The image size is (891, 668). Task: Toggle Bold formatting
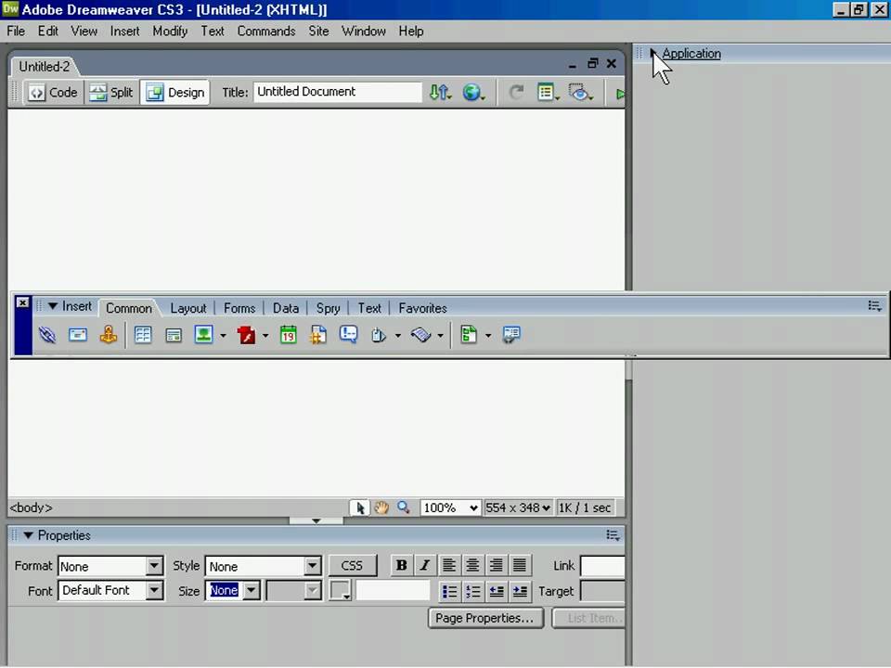[x=402, y=565]
